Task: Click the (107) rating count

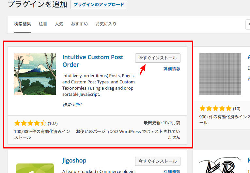Action: point(53,124)
